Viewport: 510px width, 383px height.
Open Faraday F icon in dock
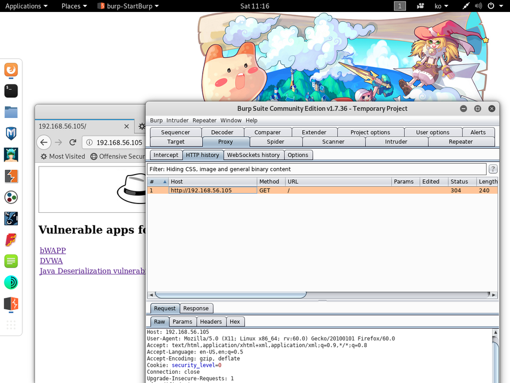pos(11,240)
